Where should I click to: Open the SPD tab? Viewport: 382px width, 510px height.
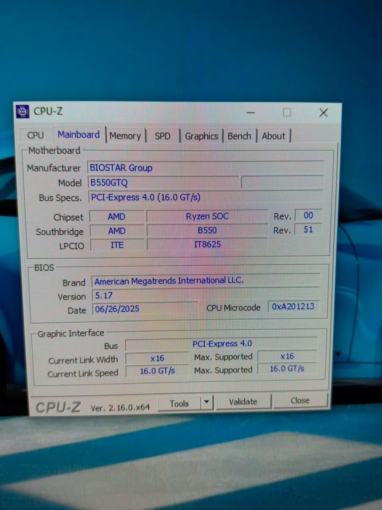click(162, 136)
